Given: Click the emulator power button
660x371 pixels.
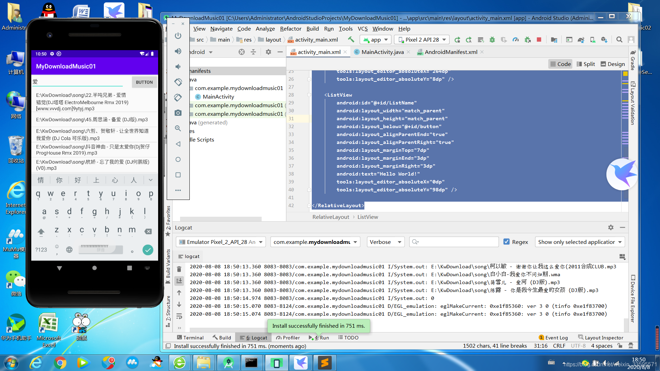Looking at the screenshot, I should click(178, 36).
